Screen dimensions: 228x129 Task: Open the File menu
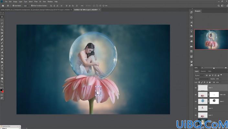6,2
